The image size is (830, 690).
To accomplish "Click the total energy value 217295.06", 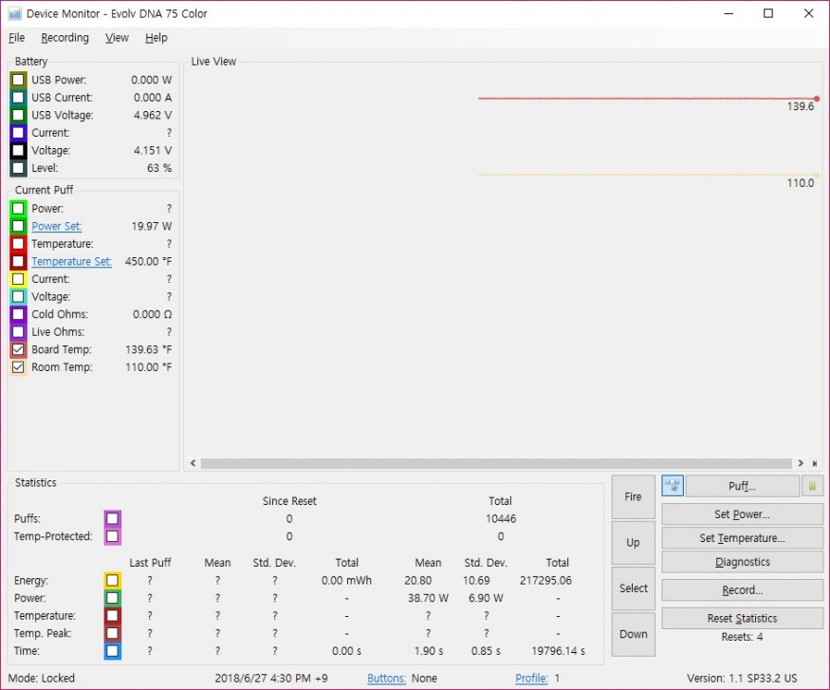I will tap(545, 581).
